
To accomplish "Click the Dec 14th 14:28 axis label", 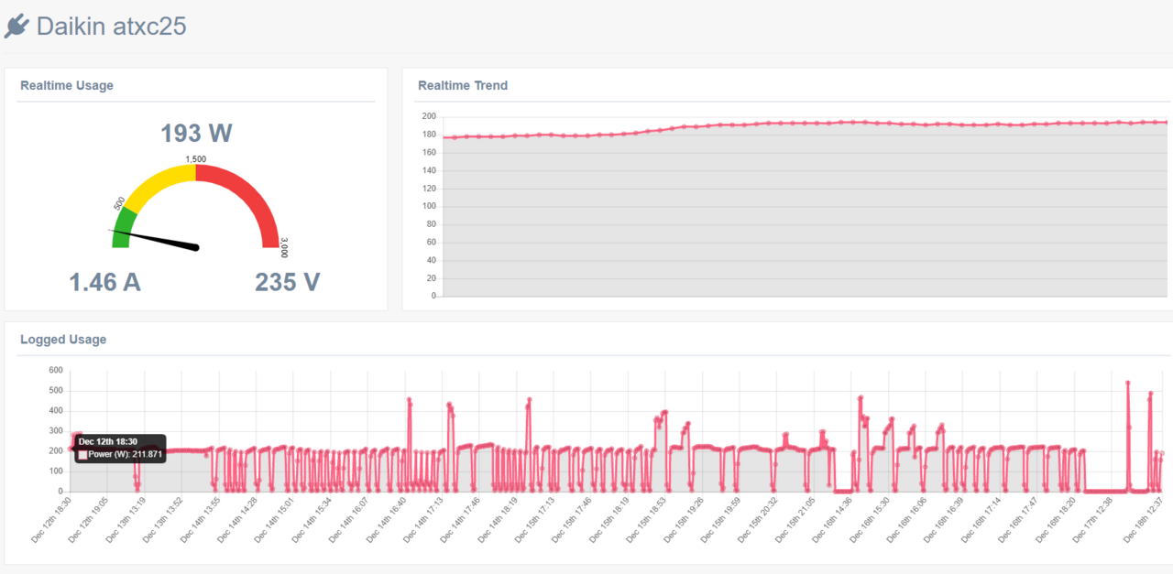I will pos(236,520).
